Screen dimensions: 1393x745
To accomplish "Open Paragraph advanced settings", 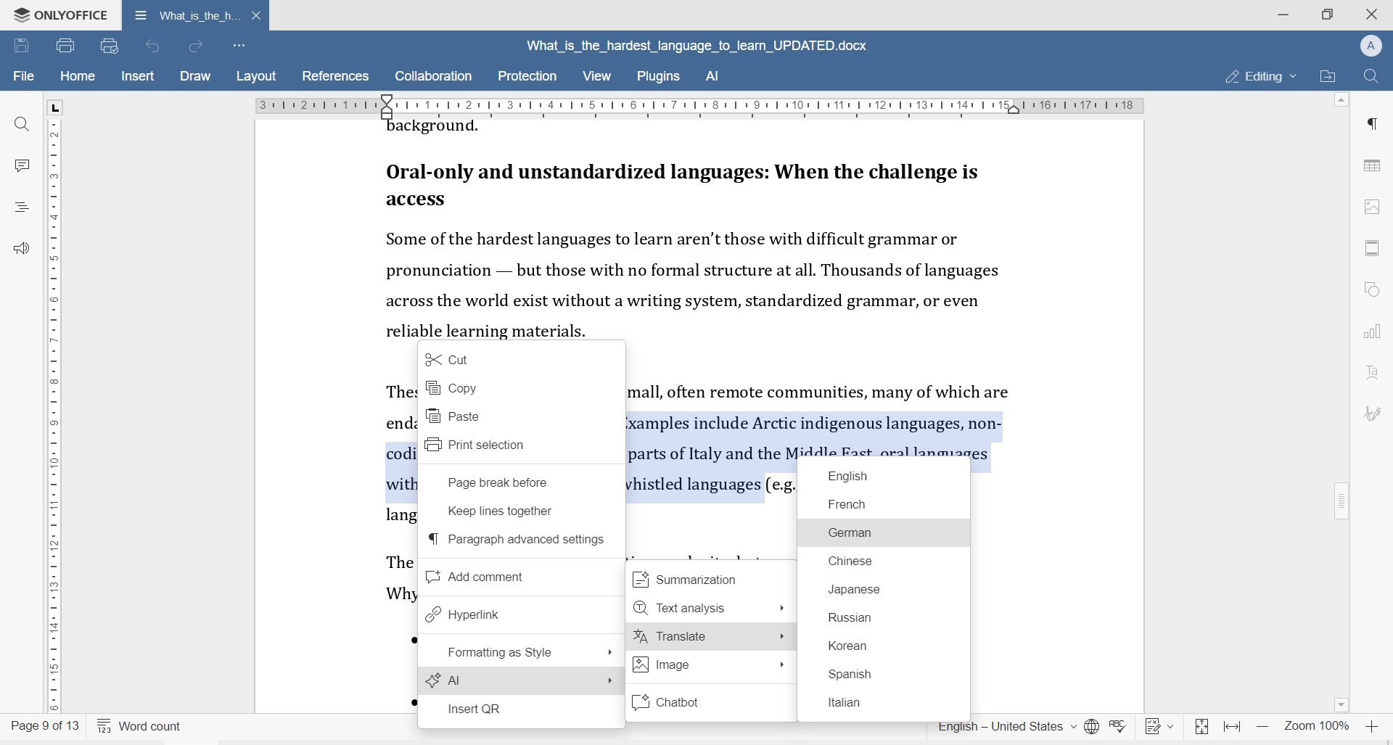I will pos(522,539).
